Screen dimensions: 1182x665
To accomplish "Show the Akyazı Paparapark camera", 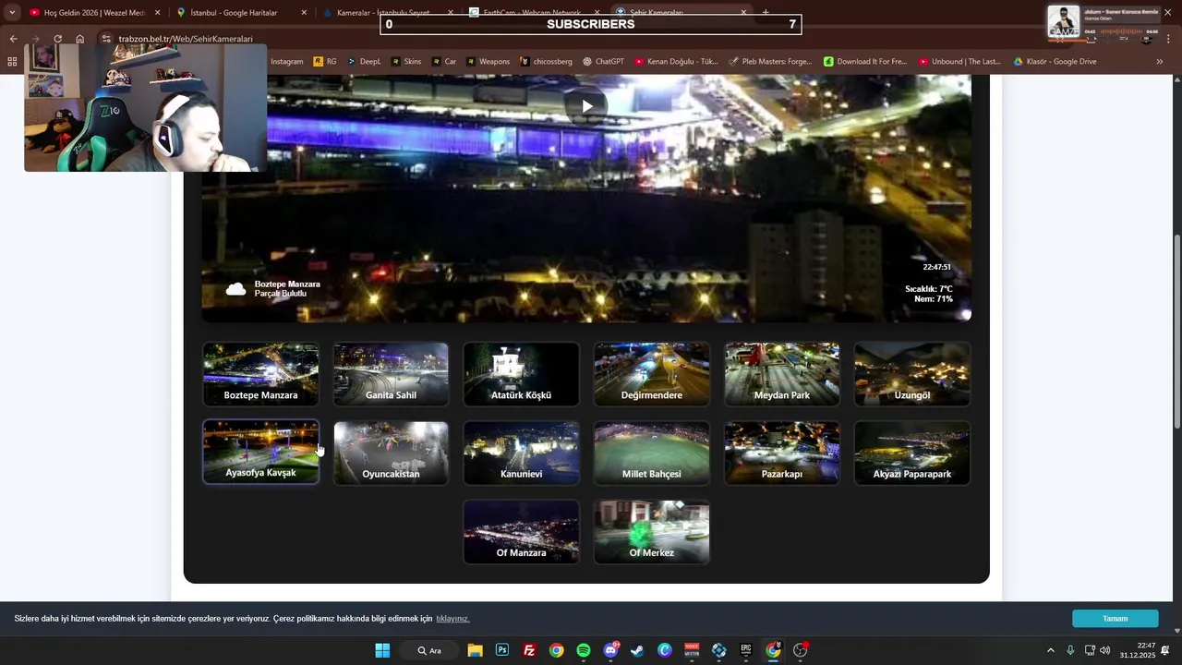I will [911, 453].
